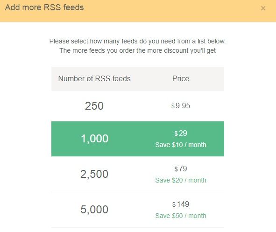The width and height of the screenshot is (276, 232).
Task: Click the Add more RSS feeds title
Action: coord(44,7)
